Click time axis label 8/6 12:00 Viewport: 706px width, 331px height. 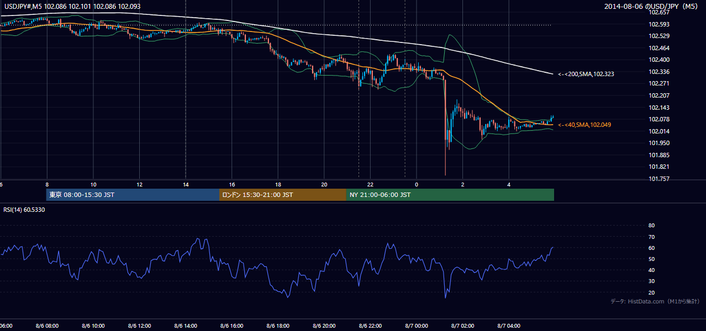139,325
